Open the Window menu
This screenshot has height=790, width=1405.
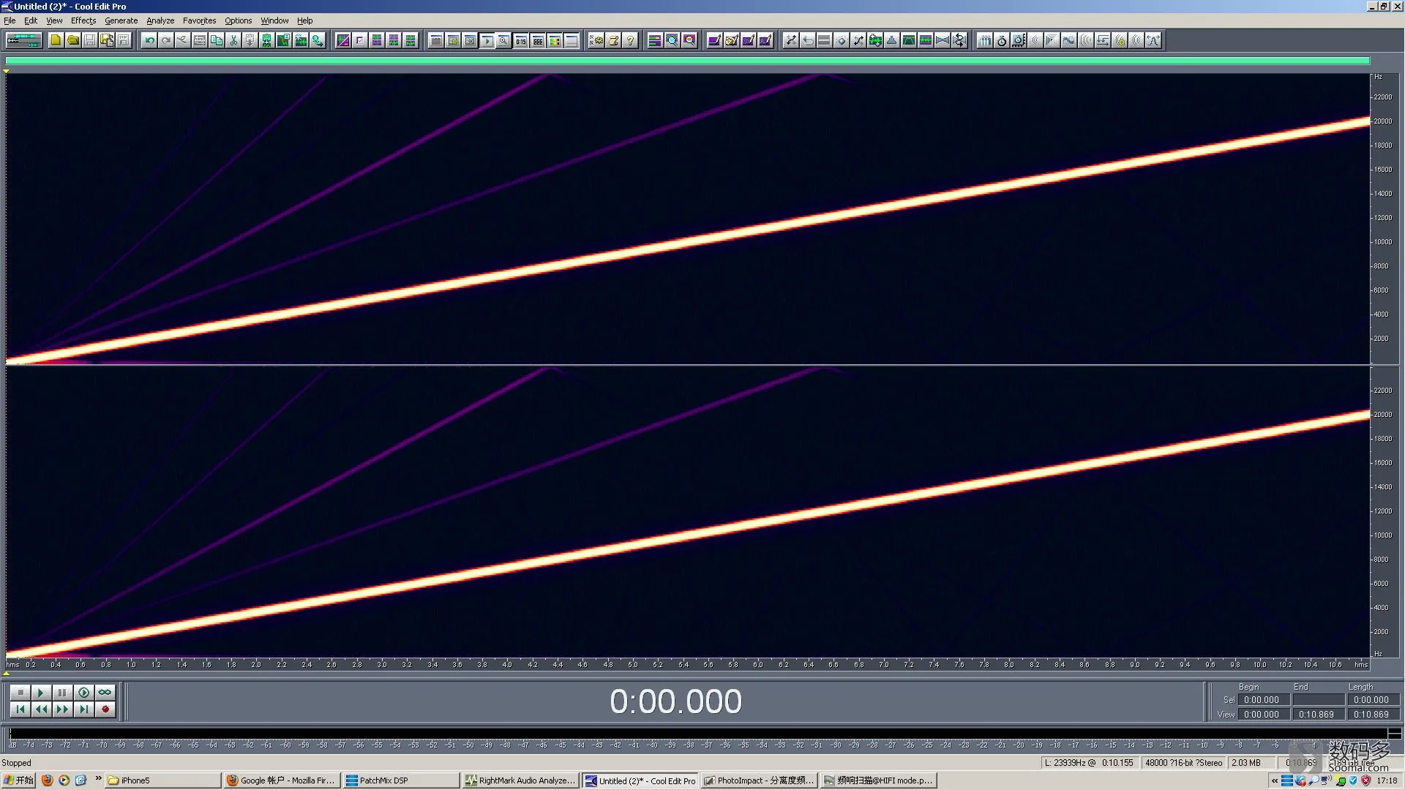[274, 20]
